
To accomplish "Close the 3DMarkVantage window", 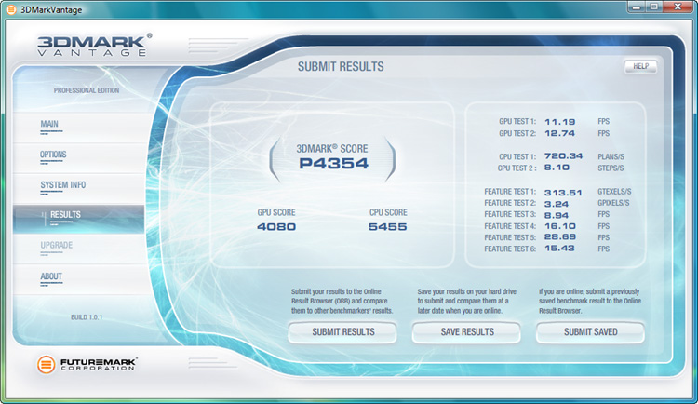I will tap(678, 7).
